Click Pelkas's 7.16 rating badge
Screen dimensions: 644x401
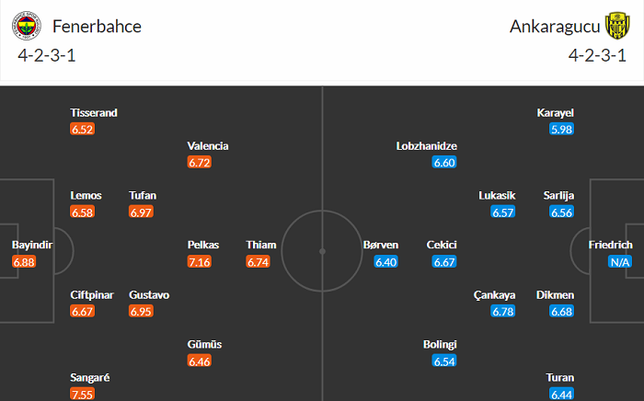[x=200, y=262]
